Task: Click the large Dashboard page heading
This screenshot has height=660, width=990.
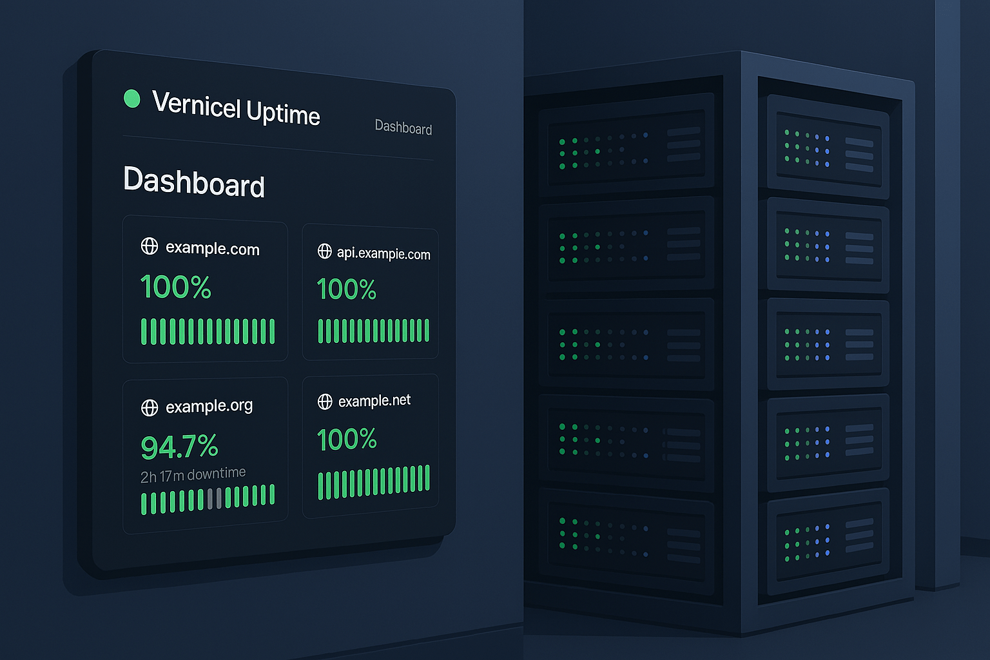Action: click(x=193, y=182)
